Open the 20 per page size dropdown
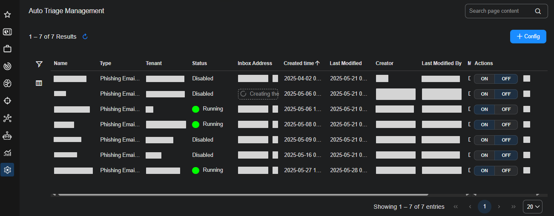 532,207
